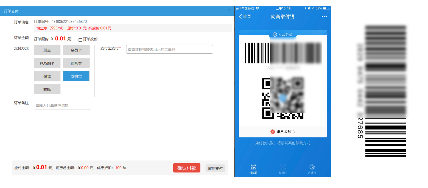Choose 微信 WeChat payment method
The height and width of the screenshot is (188, 428).
click(x=47, y=76)
